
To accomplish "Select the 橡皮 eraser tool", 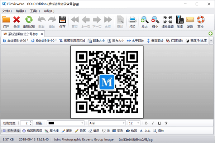I will click(94, 131).
